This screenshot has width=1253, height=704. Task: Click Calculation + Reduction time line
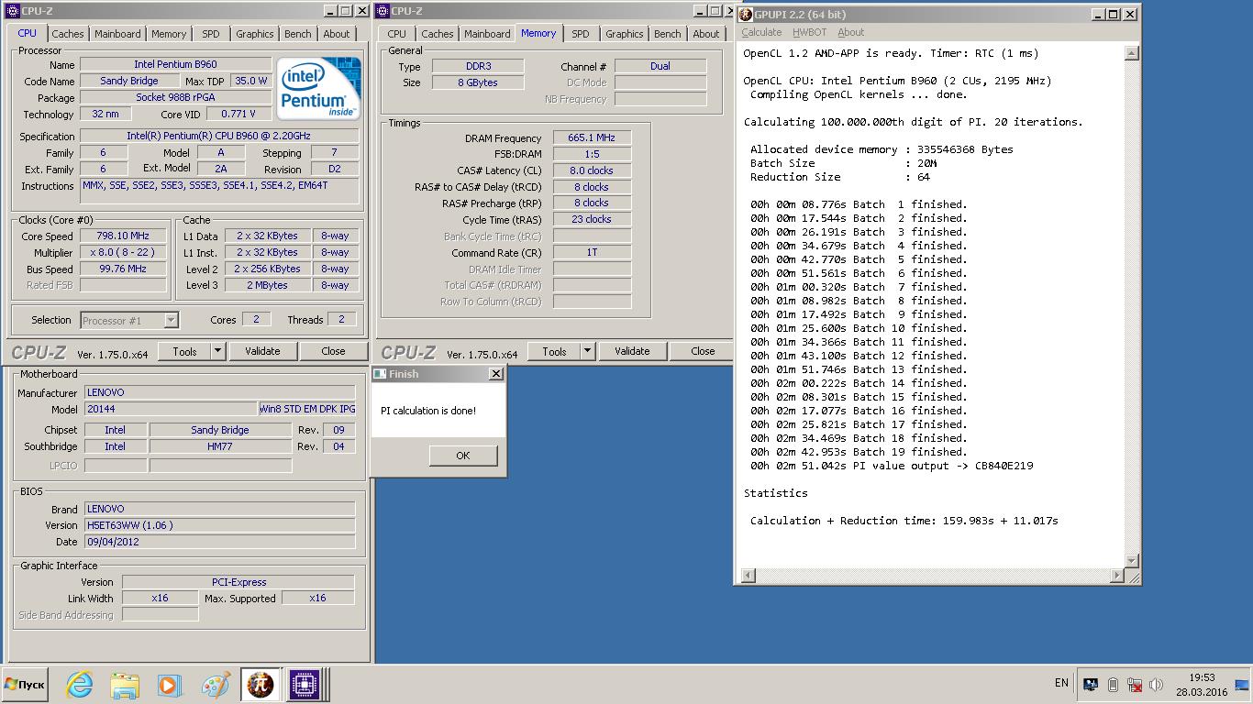coord(904,521)
